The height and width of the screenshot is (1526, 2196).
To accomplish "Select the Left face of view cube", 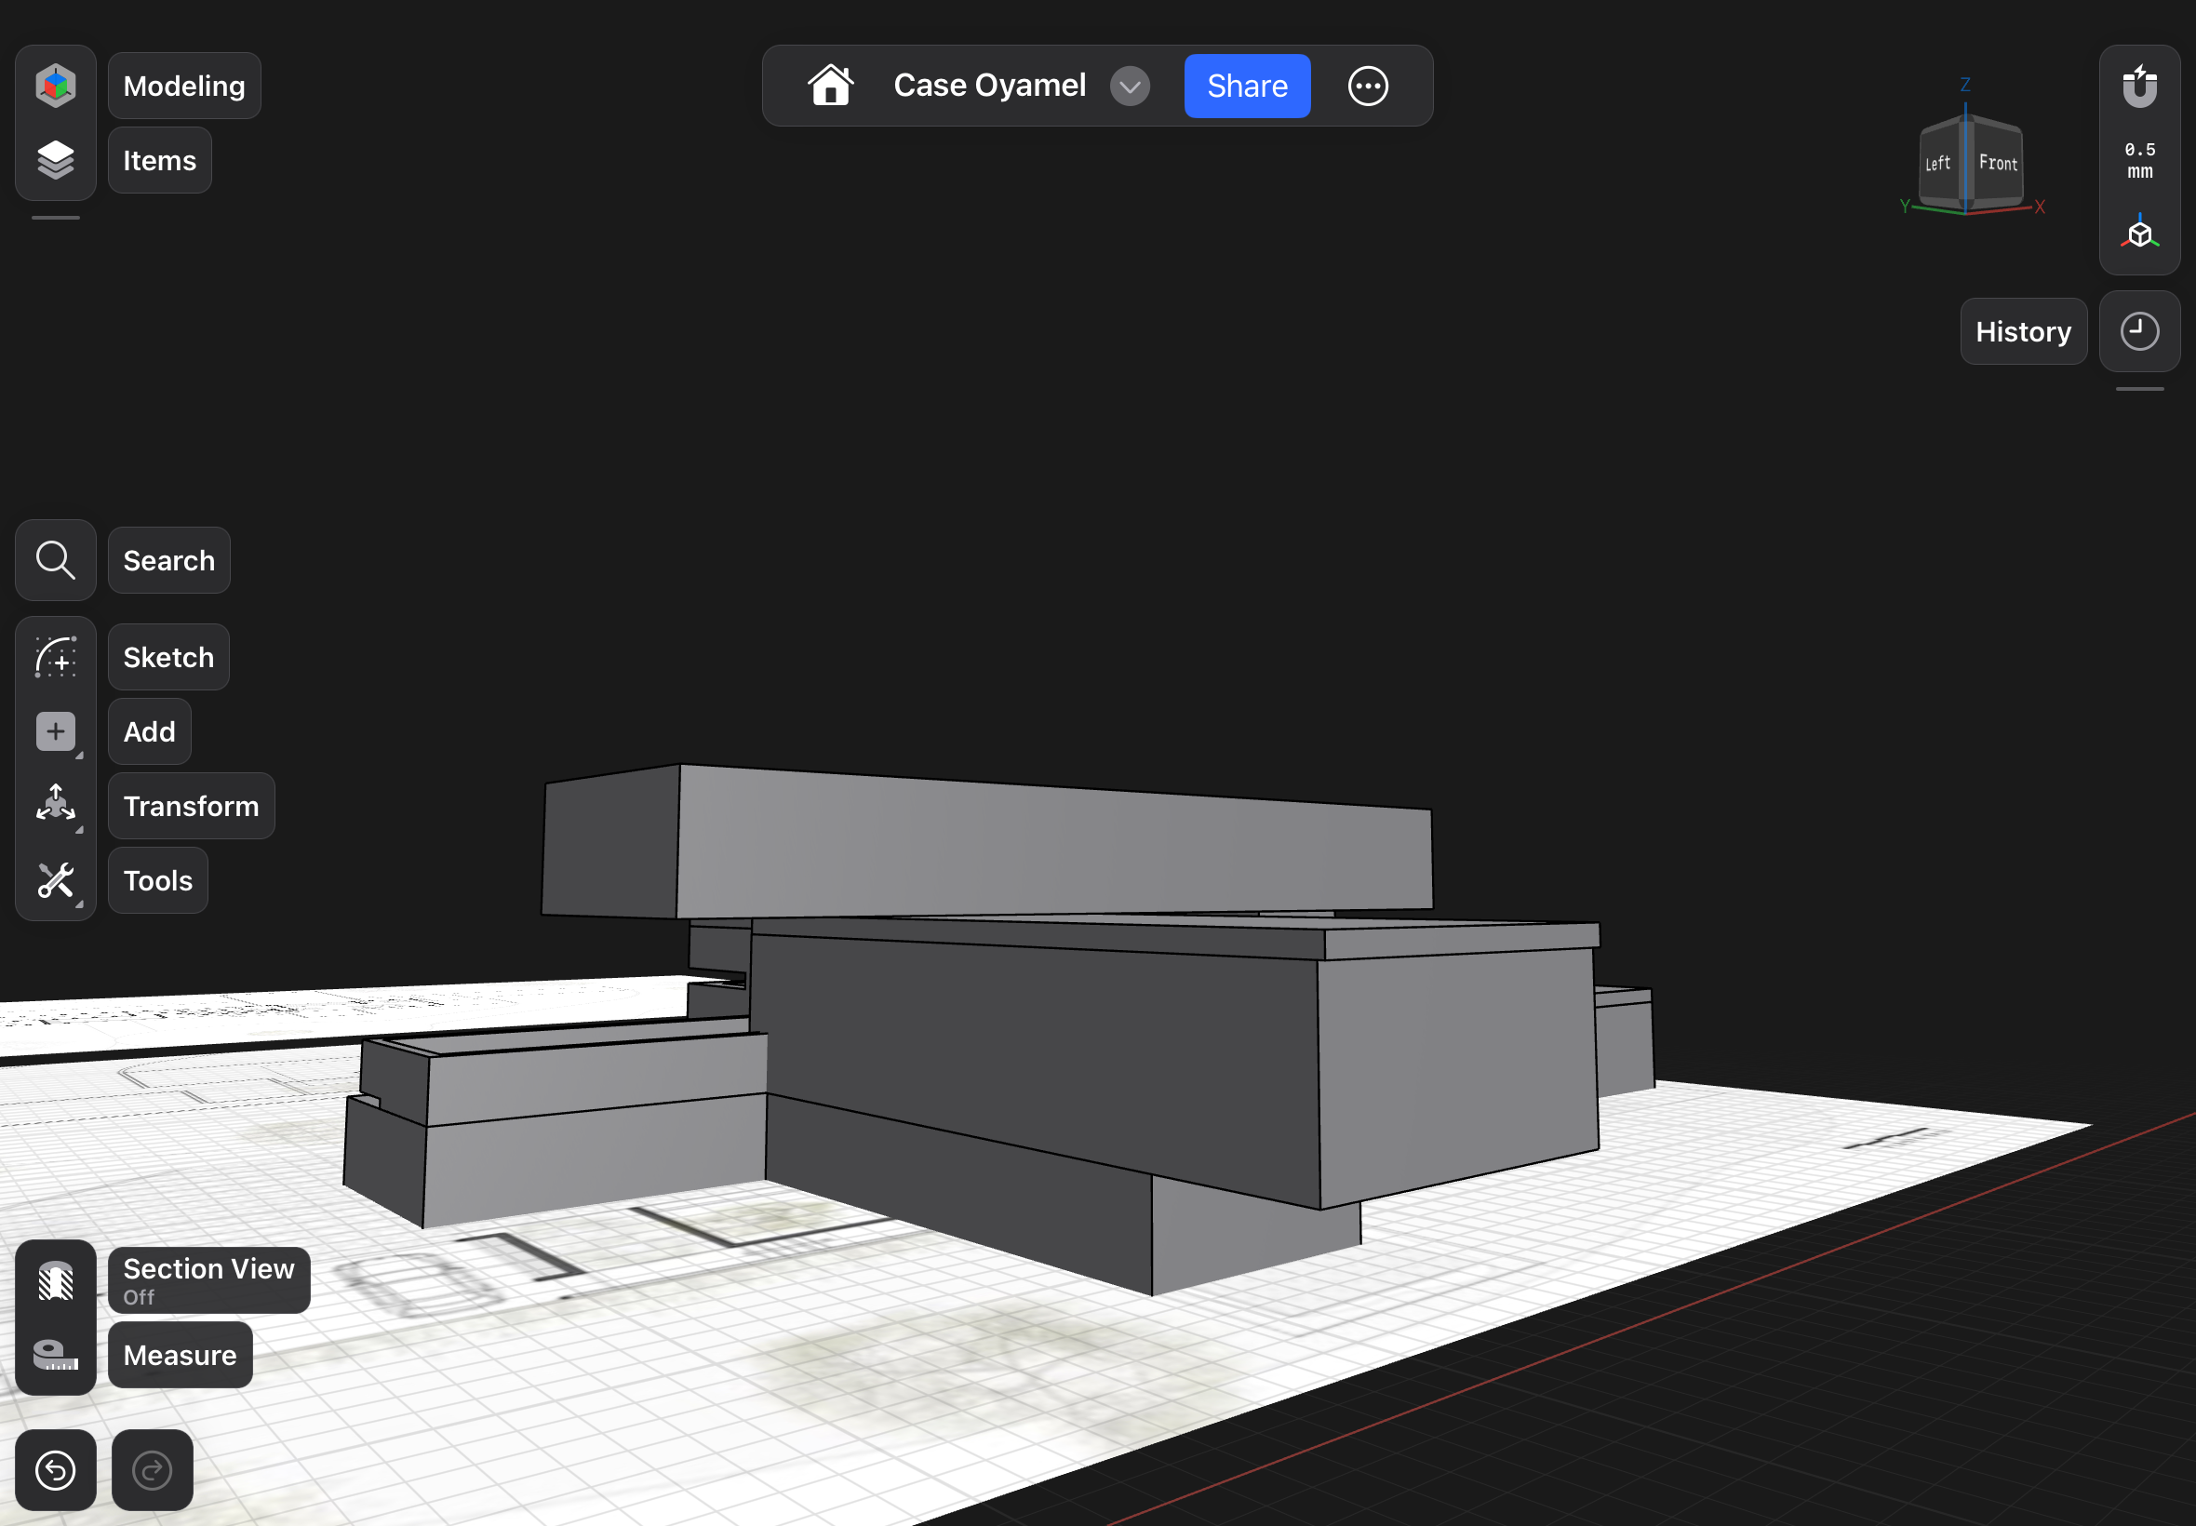I will point(1938,165).
